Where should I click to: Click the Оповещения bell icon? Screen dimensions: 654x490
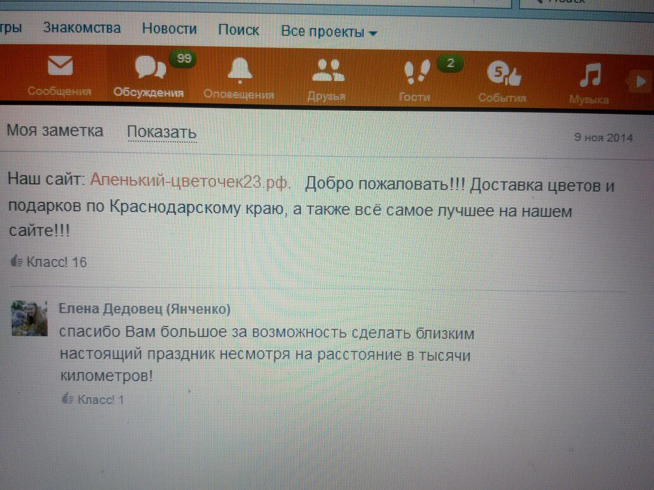(240, 70)
